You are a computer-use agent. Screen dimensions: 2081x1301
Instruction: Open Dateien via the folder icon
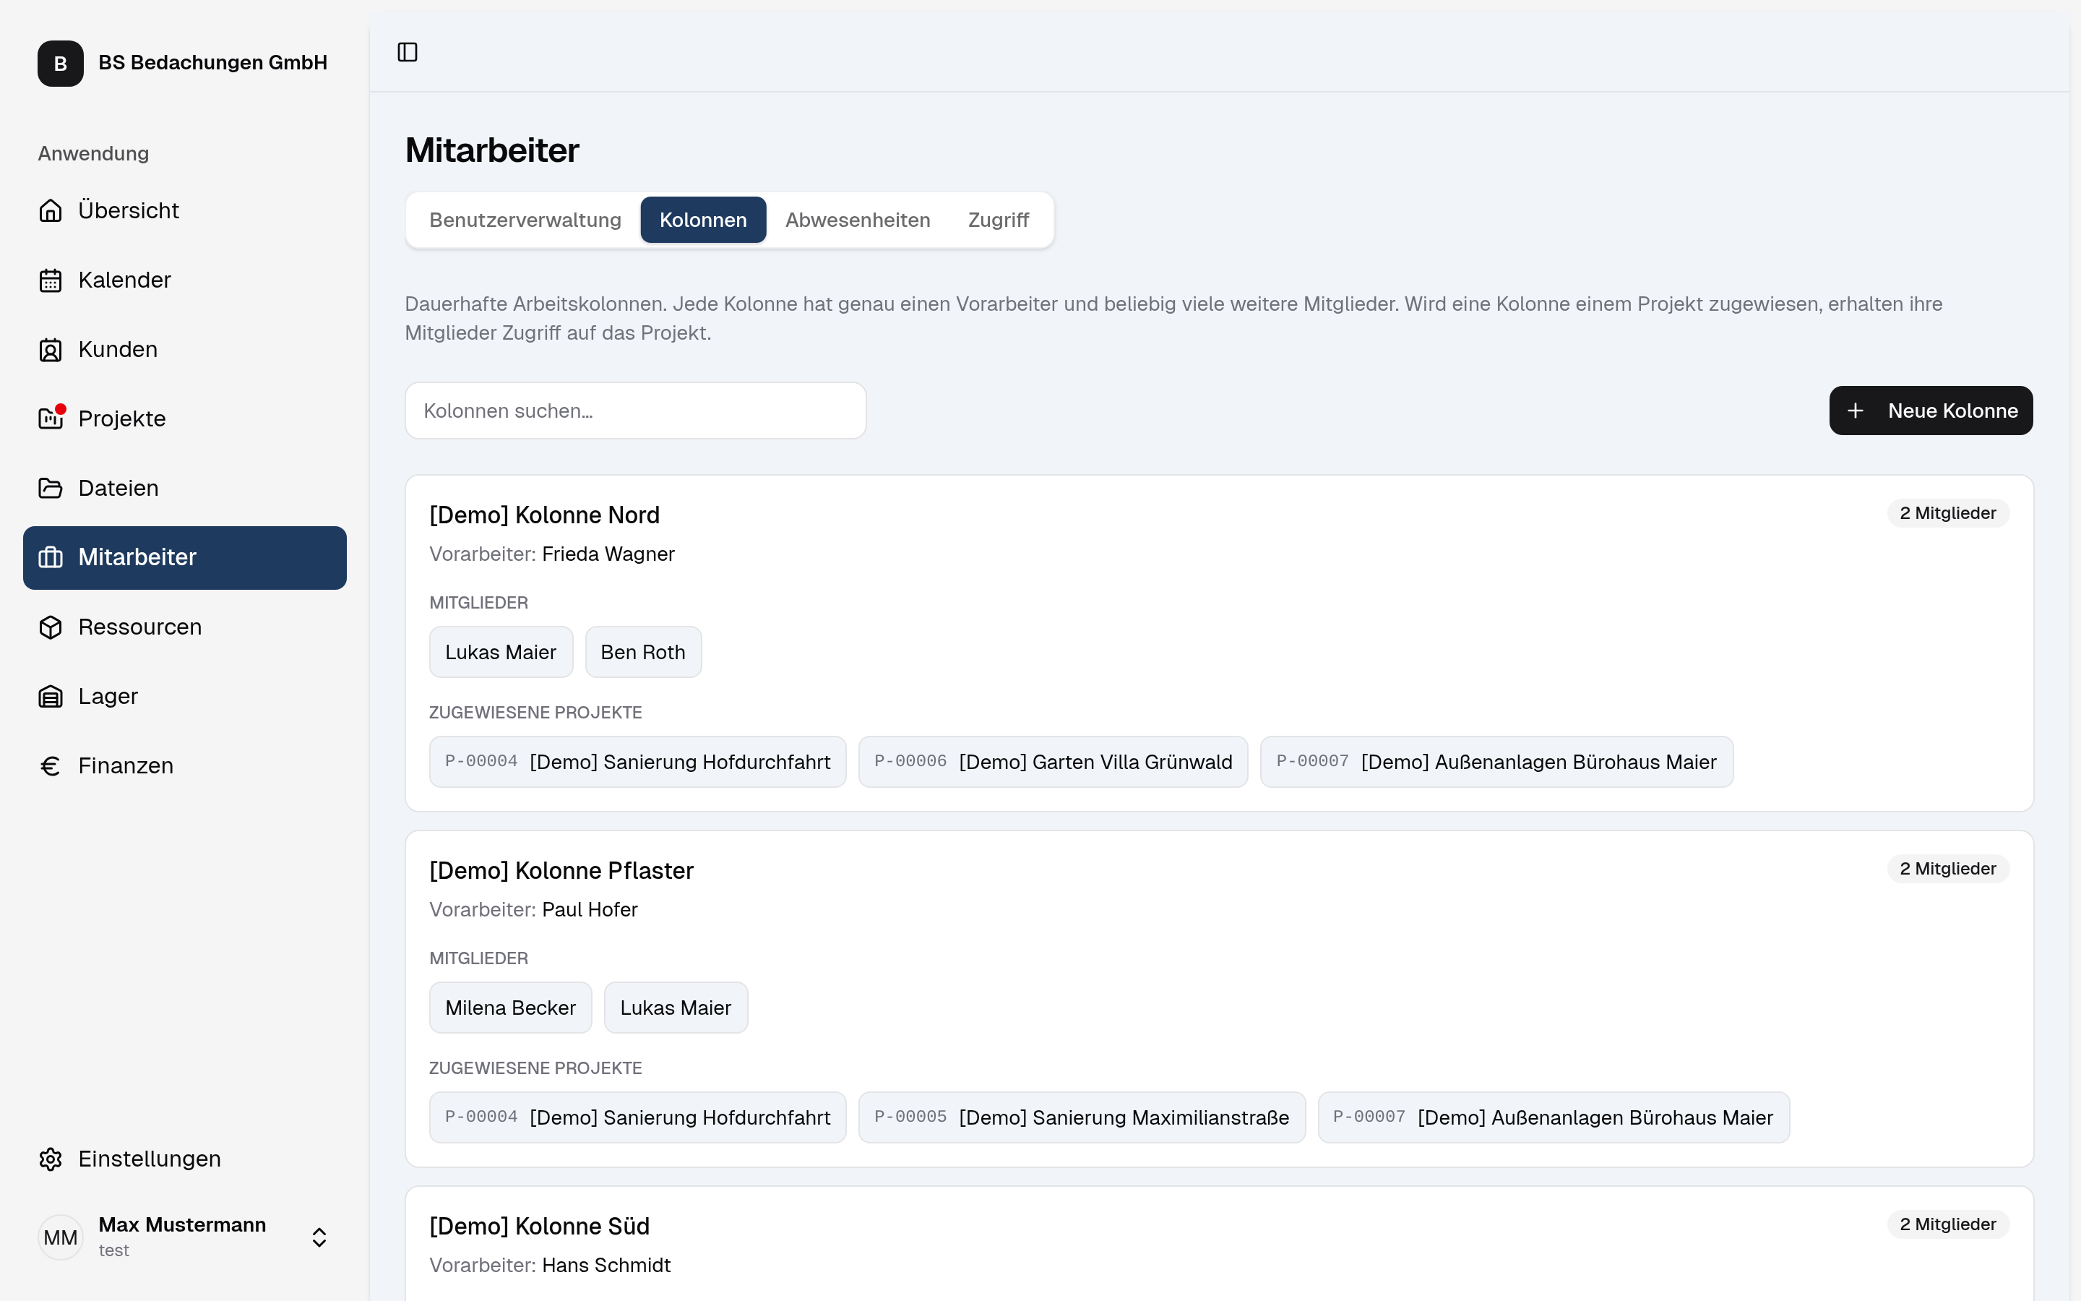click(51, 489)
